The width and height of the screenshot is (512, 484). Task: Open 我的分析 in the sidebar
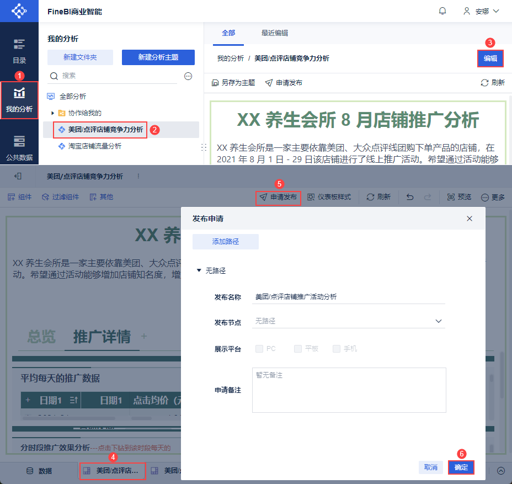[19, 100]
